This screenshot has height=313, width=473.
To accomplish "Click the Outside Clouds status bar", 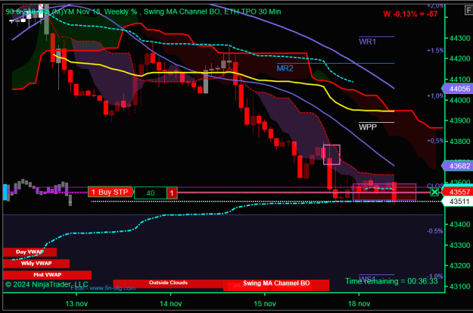I will point(168,283).
